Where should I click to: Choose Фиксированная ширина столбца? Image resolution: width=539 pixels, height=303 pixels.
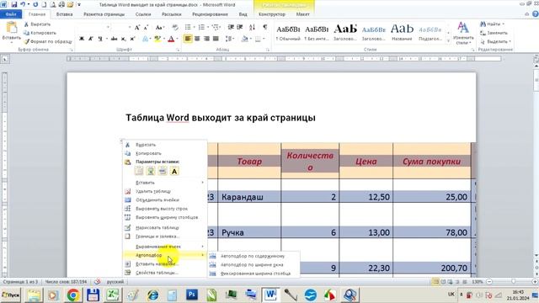pos(253,274)
